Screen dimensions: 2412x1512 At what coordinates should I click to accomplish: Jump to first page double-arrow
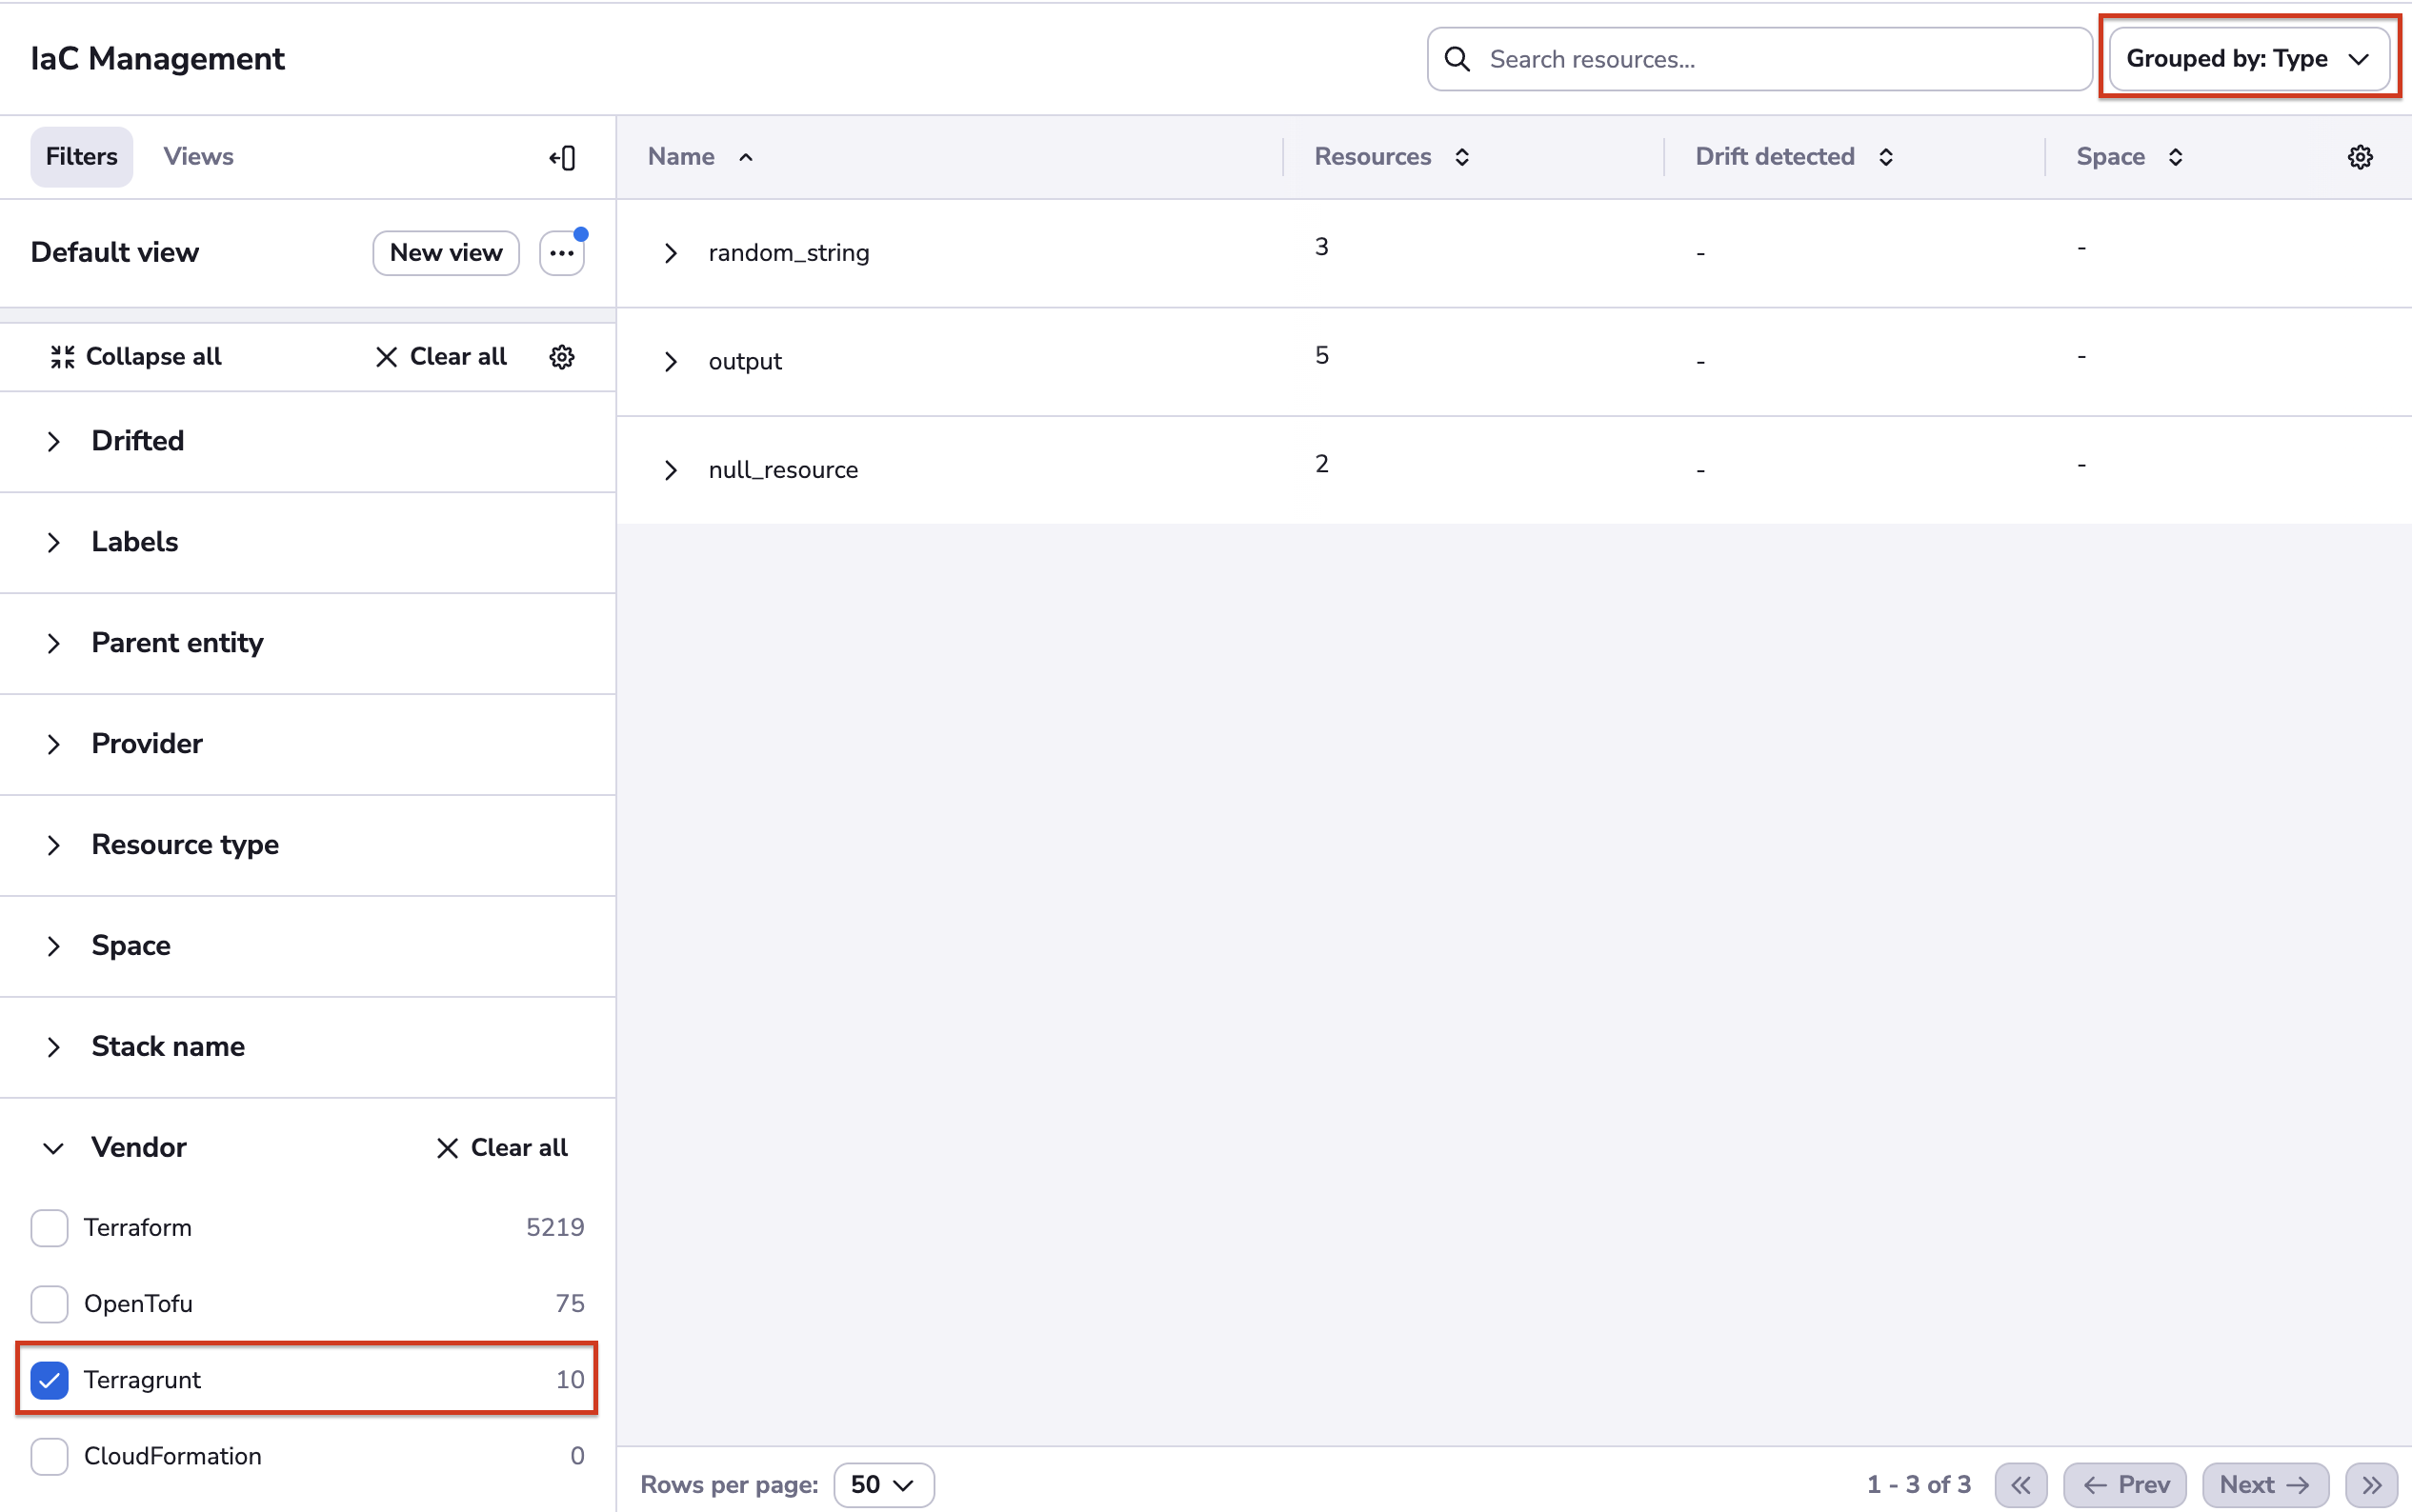tap(2020, 1484)
